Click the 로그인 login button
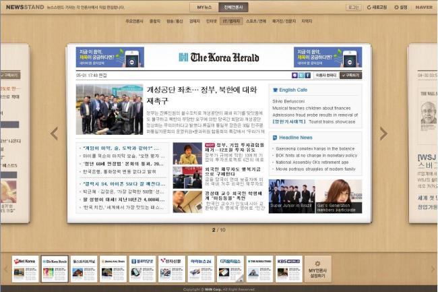 [x=354, y=7]
